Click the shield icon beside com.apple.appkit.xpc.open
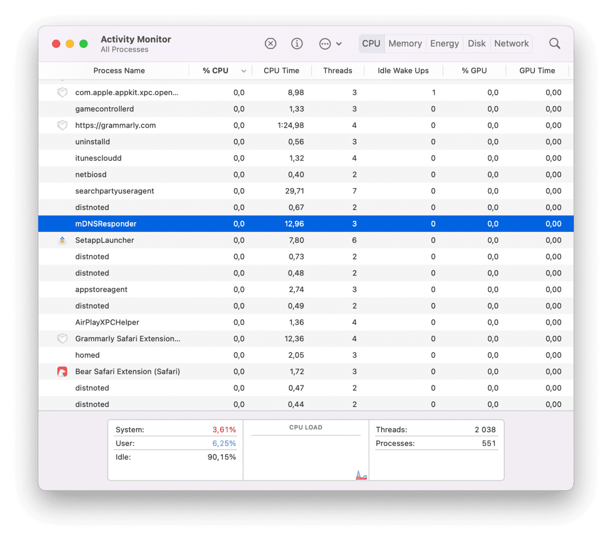The height and width of the screenshot is (541, 612). point(62,93)
